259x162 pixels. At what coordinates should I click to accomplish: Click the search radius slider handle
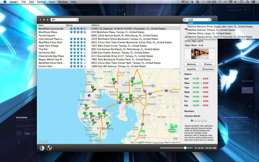tap(185, 148)
